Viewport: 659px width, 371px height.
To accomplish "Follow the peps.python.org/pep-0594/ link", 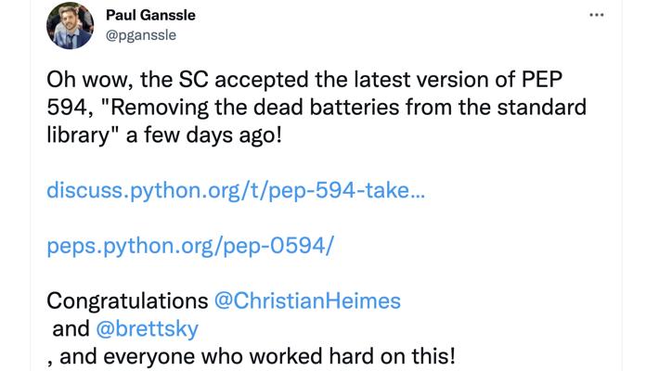I will (190, 246).
